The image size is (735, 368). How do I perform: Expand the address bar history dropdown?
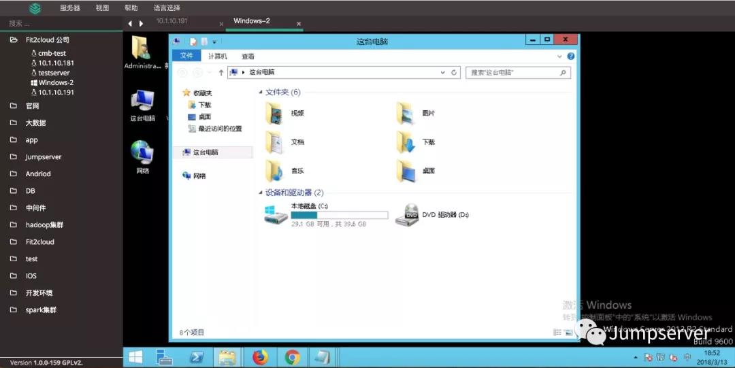(443, 72)
